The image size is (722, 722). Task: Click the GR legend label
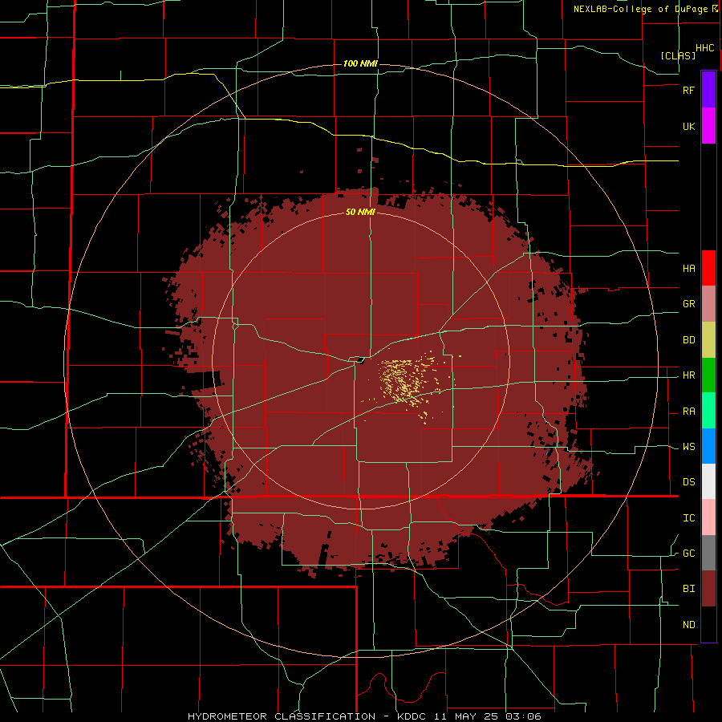click(x=688, y=304)
